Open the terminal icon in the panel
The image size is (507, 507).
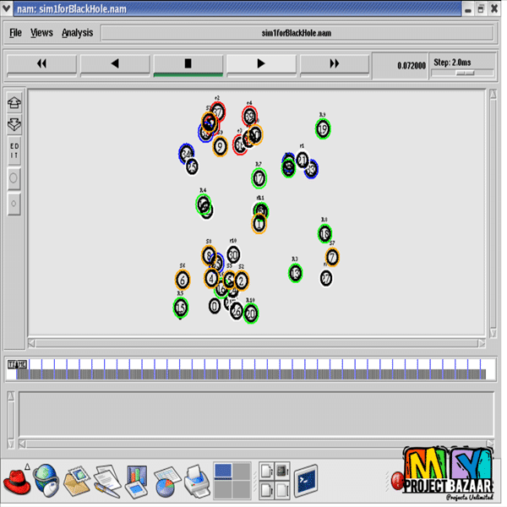[x=305, y=480]
